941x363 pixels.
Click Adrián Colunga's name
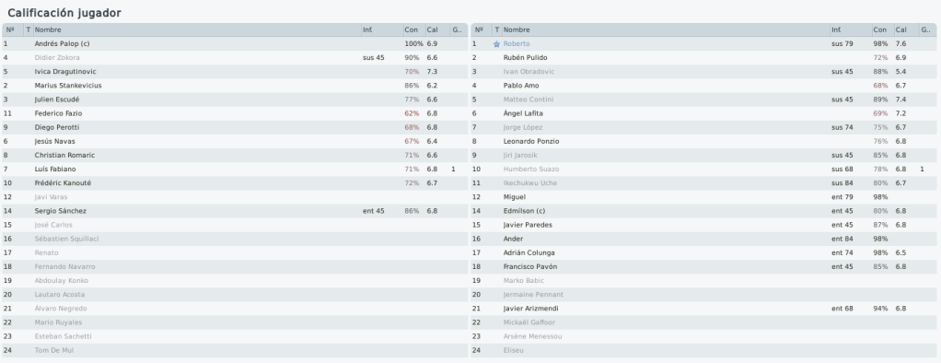coord(529,253)
